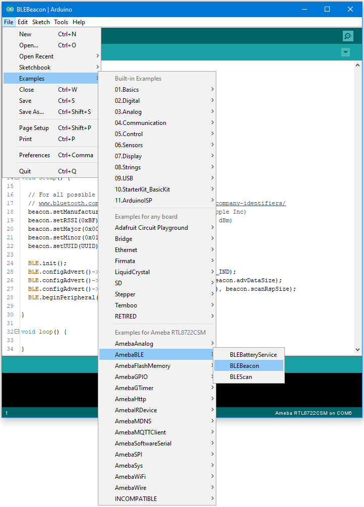Choose Save As... in the File menu

coord(31,112)
